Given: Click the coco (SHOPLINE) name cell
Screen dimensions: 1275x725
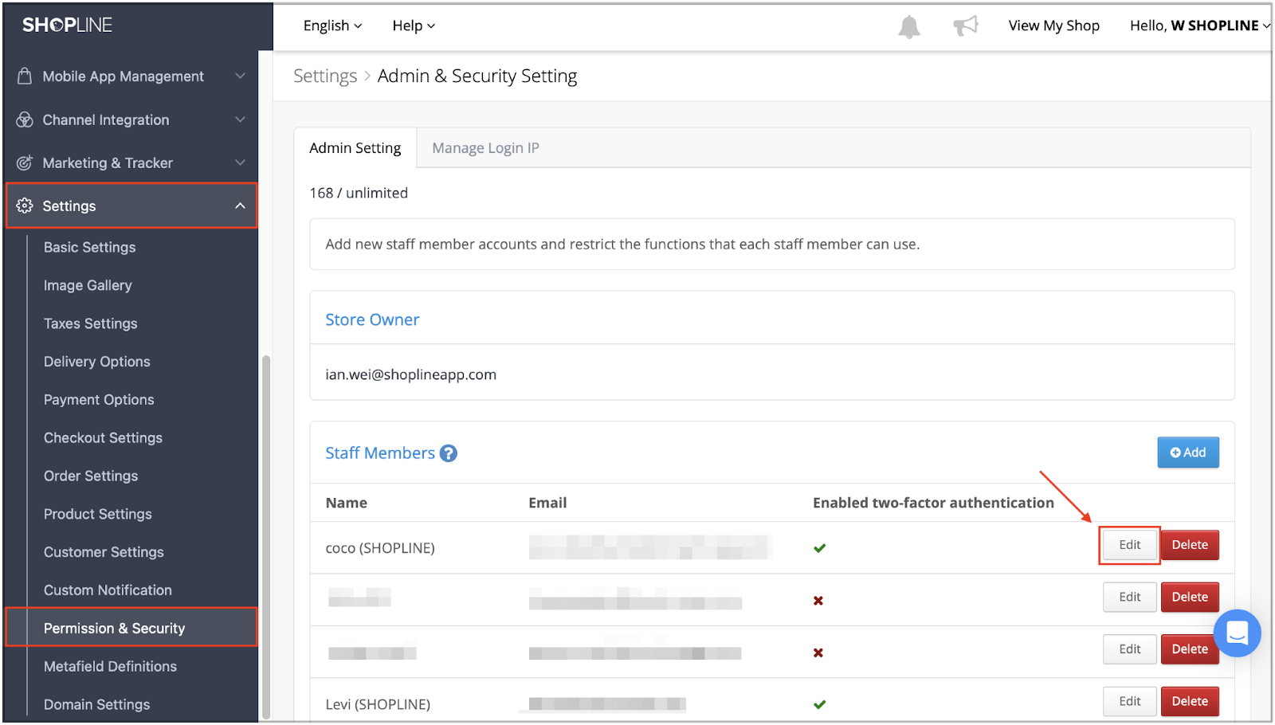Looking at the screenshot, I should pyautogui.click(x=380, y=548).
